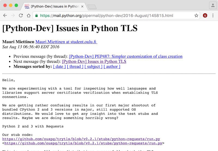Bookmark this page with the star icon
218x151 pixels.
[196, 16]
